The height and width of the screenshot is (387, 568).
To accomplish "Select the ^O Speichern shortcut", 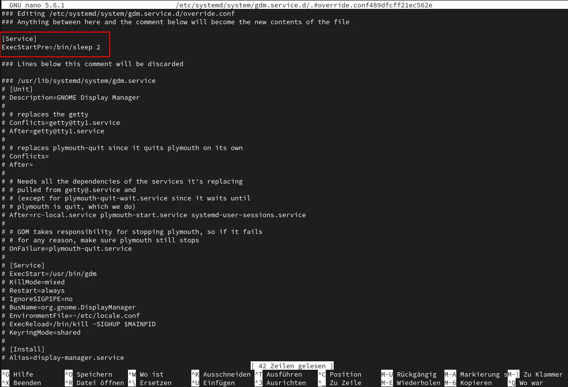I will click(88, 374).
